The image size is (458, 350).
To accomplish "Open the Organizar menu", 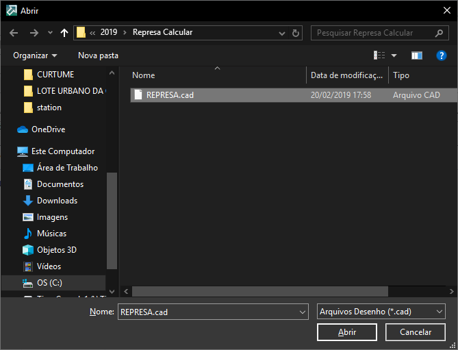I will point(35,55).
